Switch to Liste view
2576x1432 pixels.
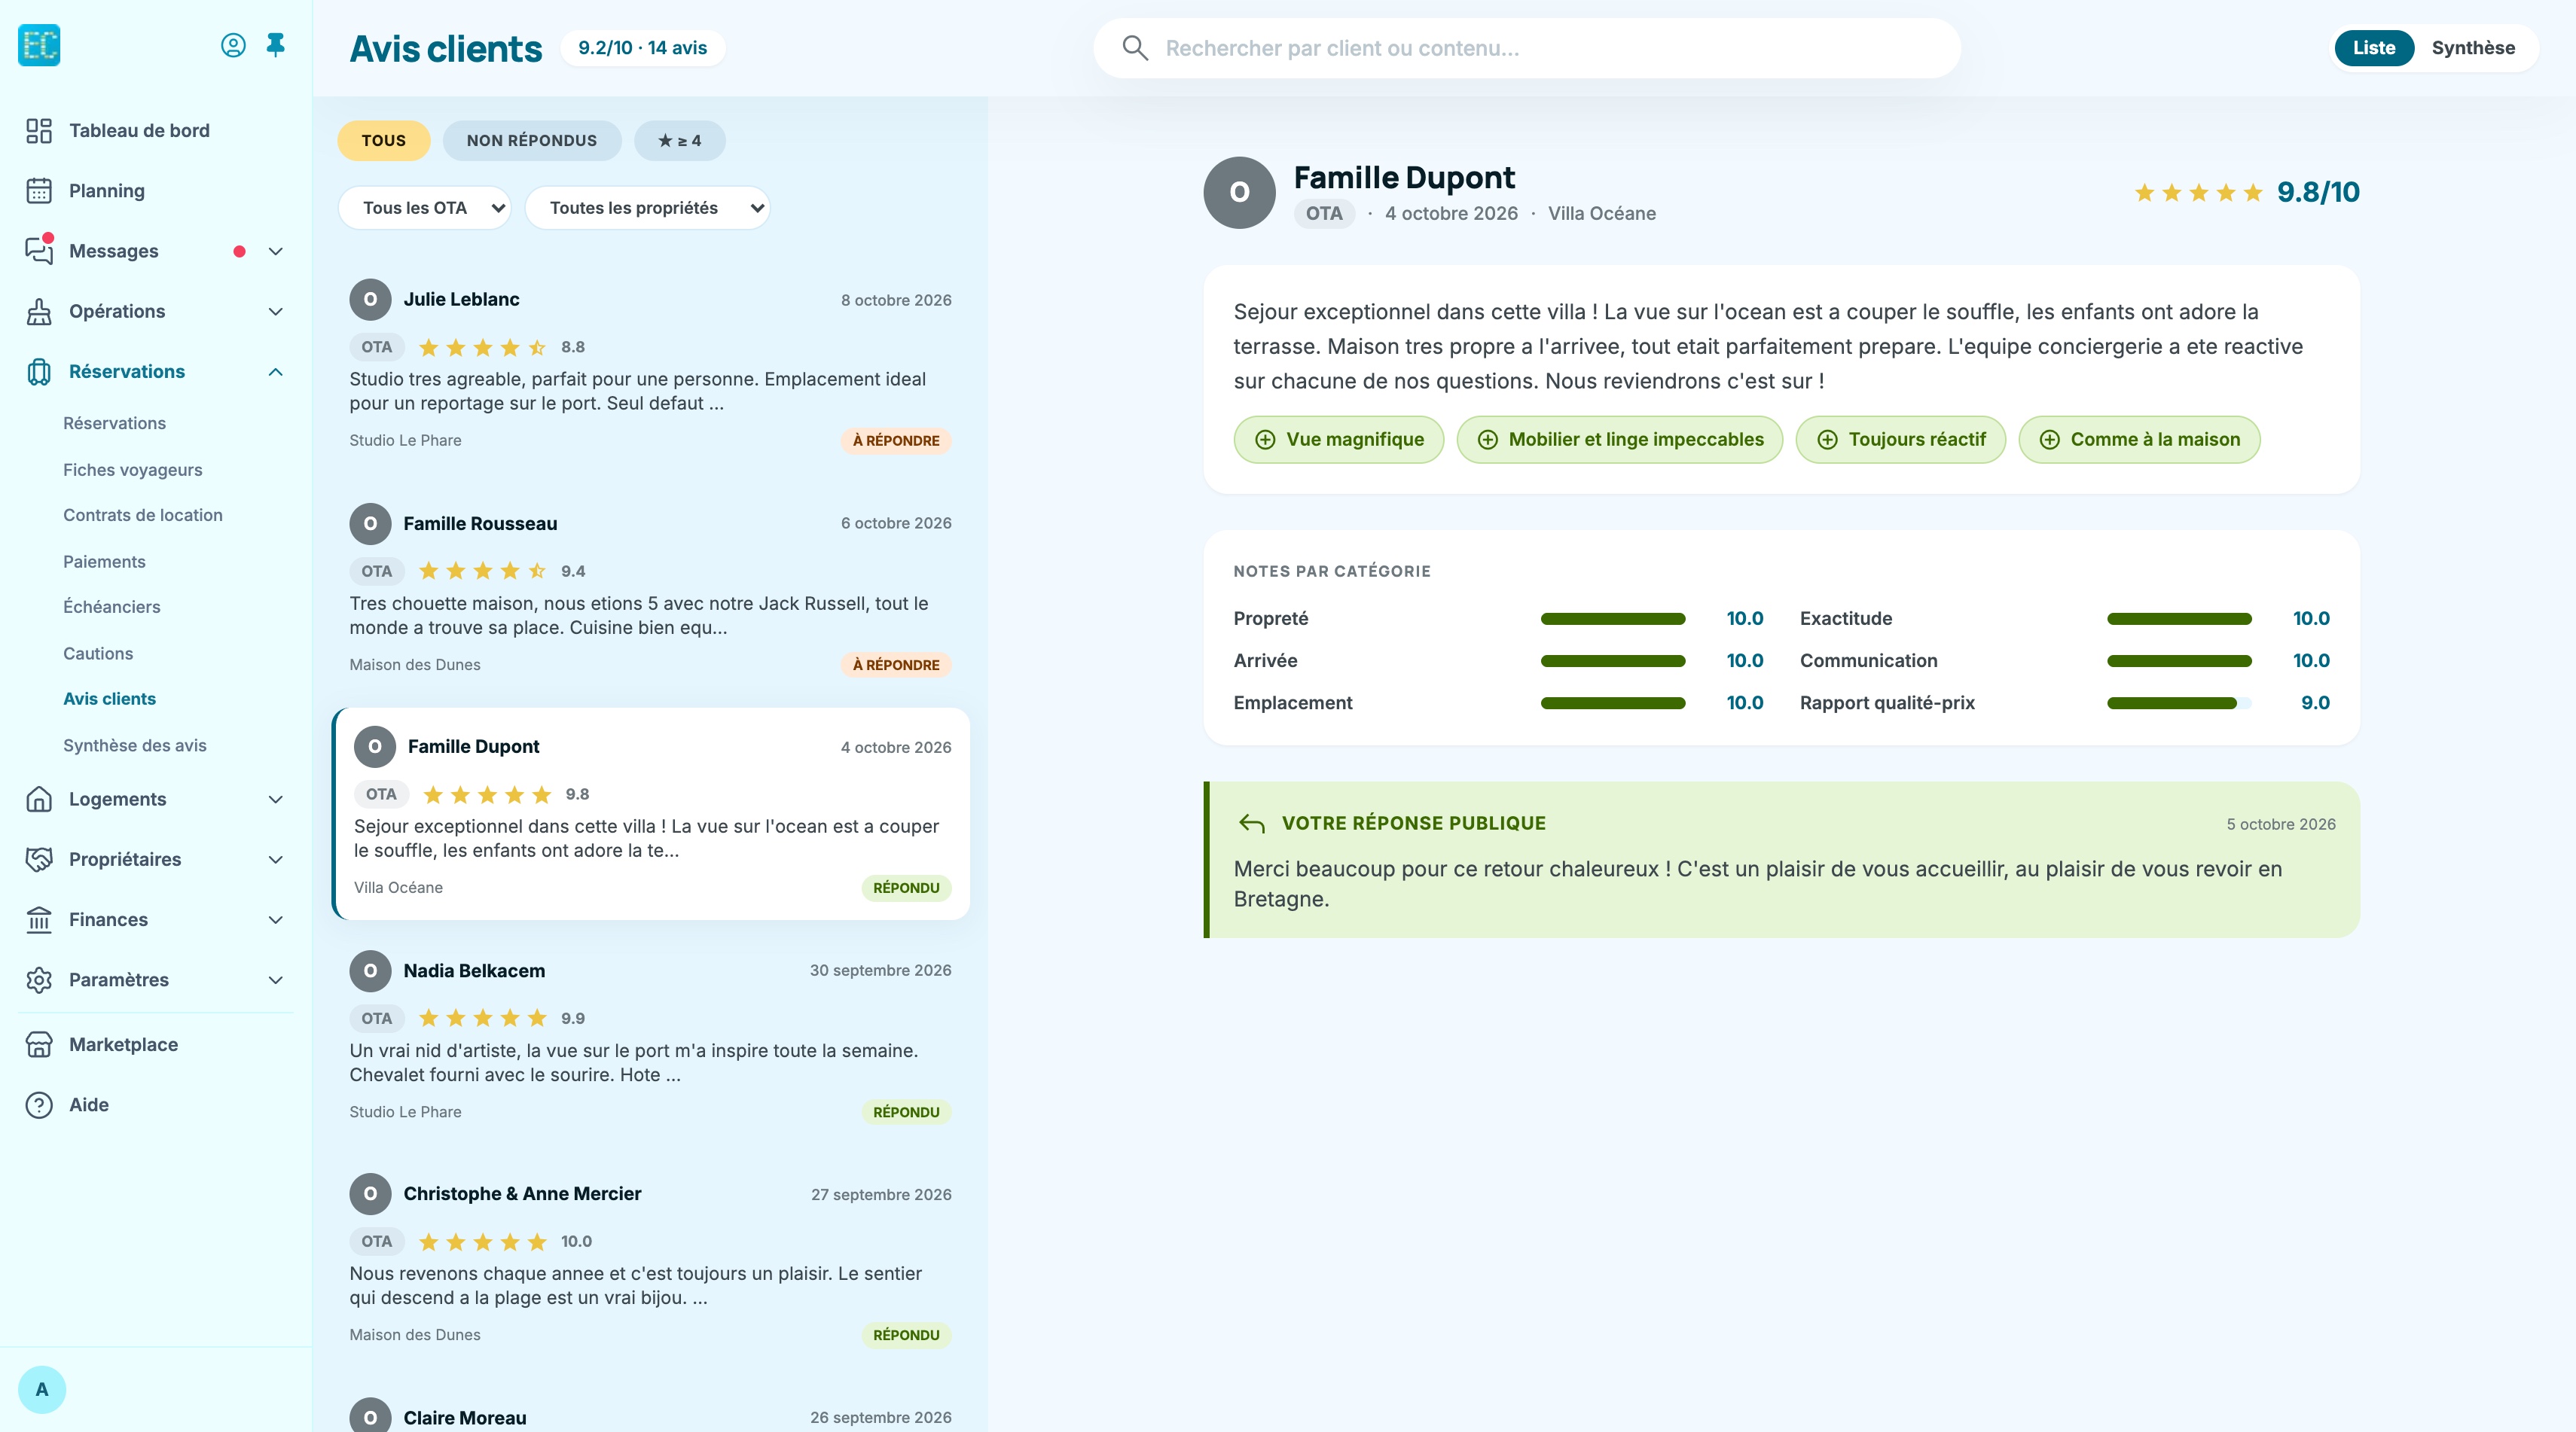pos(2374,48)
